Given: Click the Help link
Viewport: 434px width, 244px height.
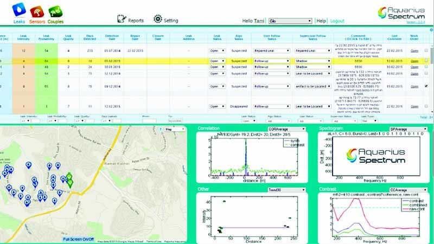Looking at the screenshot, I should click(x=321, y=21).
